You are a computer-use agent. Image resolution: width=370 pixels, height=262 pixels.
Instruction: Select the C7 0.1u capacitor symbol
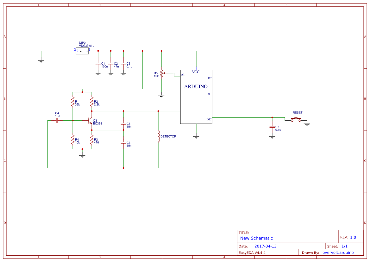272,127
